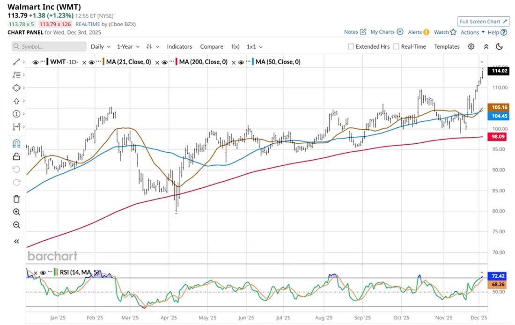Click the delete drawings trash icon
This screenshot has width=515, height=325.
click(x=16, y=199)
